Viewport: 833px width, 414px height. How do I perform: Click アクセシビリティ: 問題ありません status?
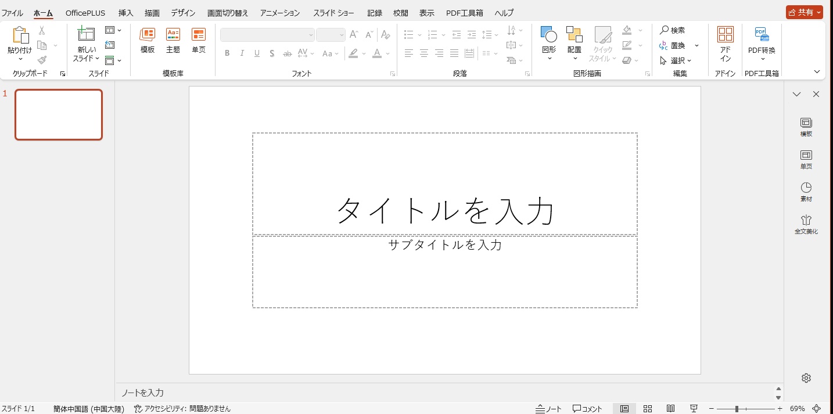(x=182, y=409)
